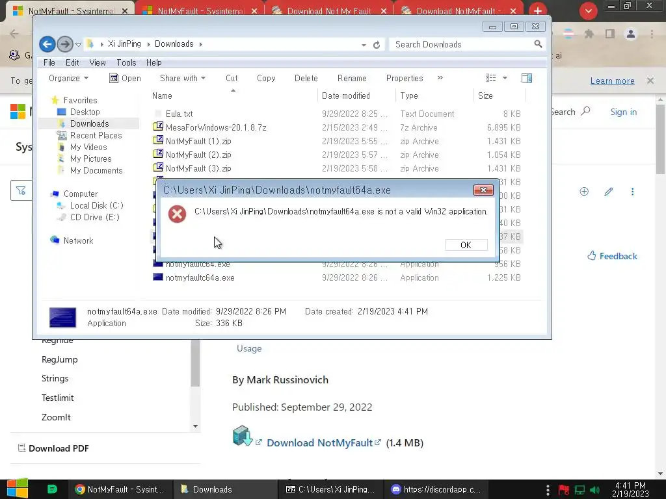Close the Win32 error dialog
This screenshot has width=666, height=499.
pyautogui.click(x=483, y=190)
